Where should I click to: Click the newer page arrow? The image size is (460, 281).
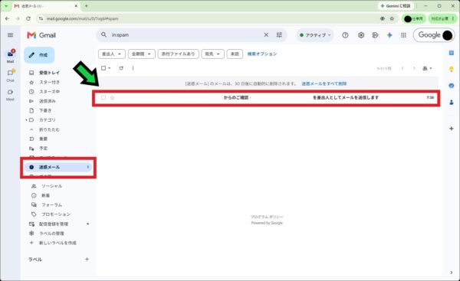point(402,68)
